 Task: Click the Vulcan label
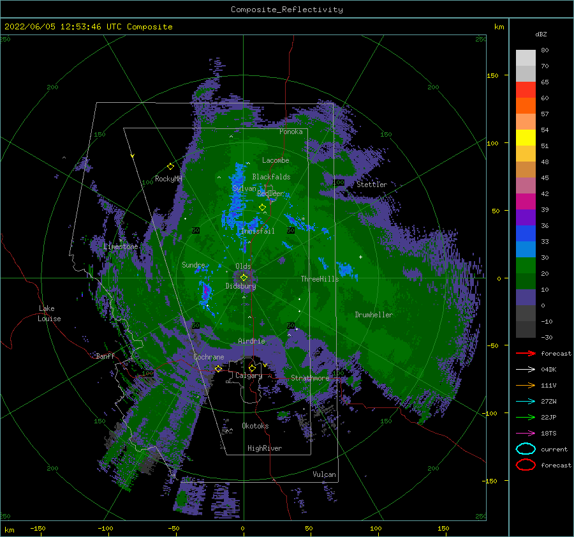coord(324,474)
